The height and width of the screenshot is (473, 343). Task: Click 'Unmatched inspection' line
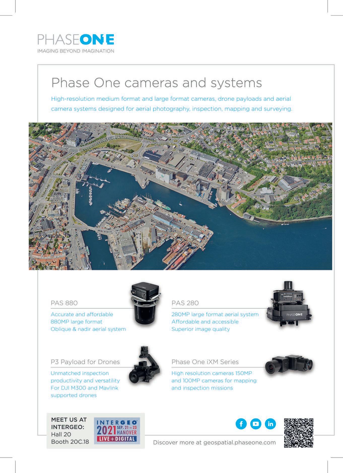pos(80,373)
